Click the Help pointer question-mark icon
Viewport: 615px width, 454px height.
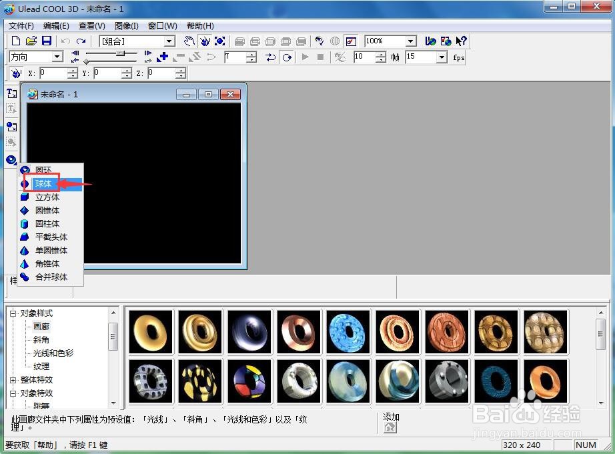click(x=461, y=41)
